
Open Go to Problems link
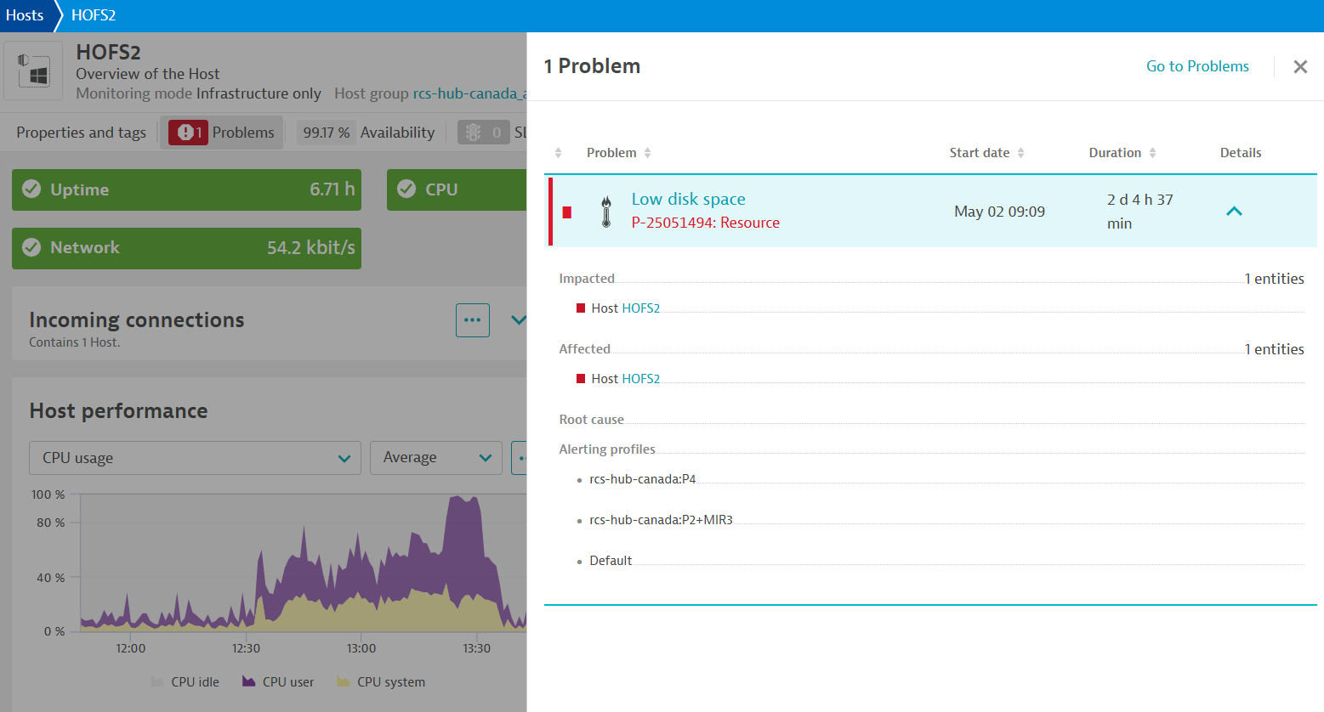[x=1197, y=66]
